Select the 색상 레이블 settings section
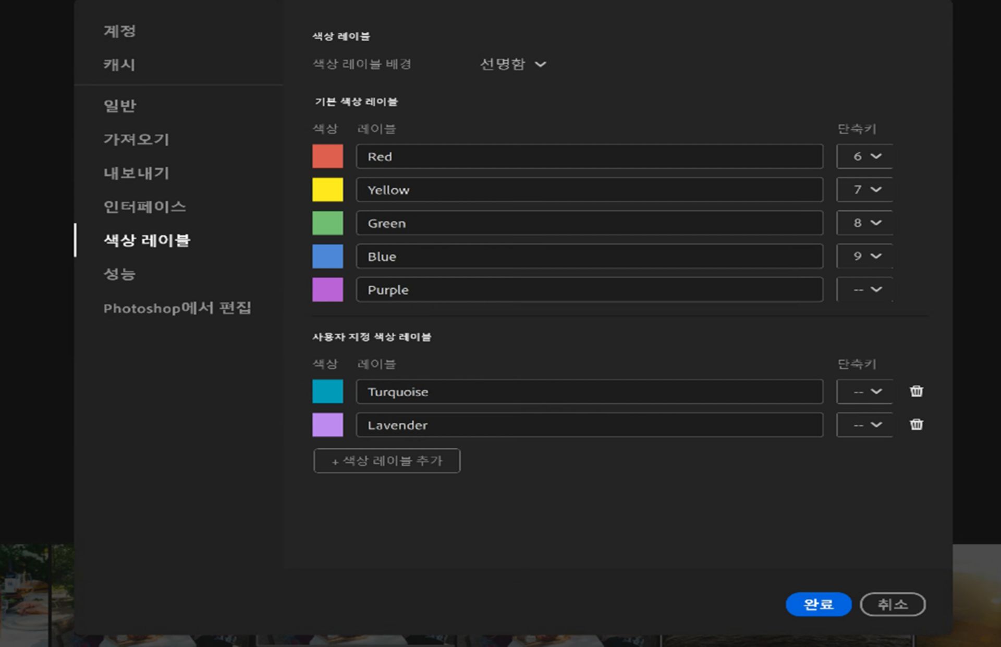 (x=147, y=240)
